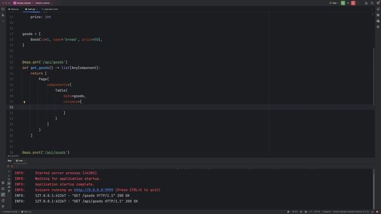This screenshot has height=214, width=381.
Task: Click the scroll up arrow in console gutter
Action: pyautogui.click(x=9, y=172)
